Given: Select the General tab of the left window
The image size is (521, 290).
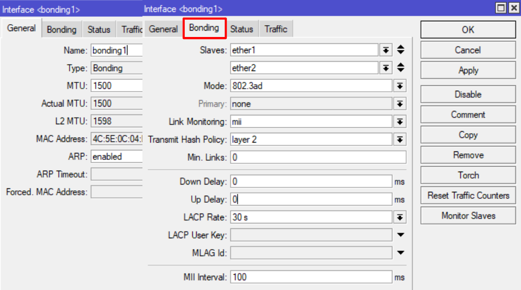Looking at the screenshot, I should 21,29.
